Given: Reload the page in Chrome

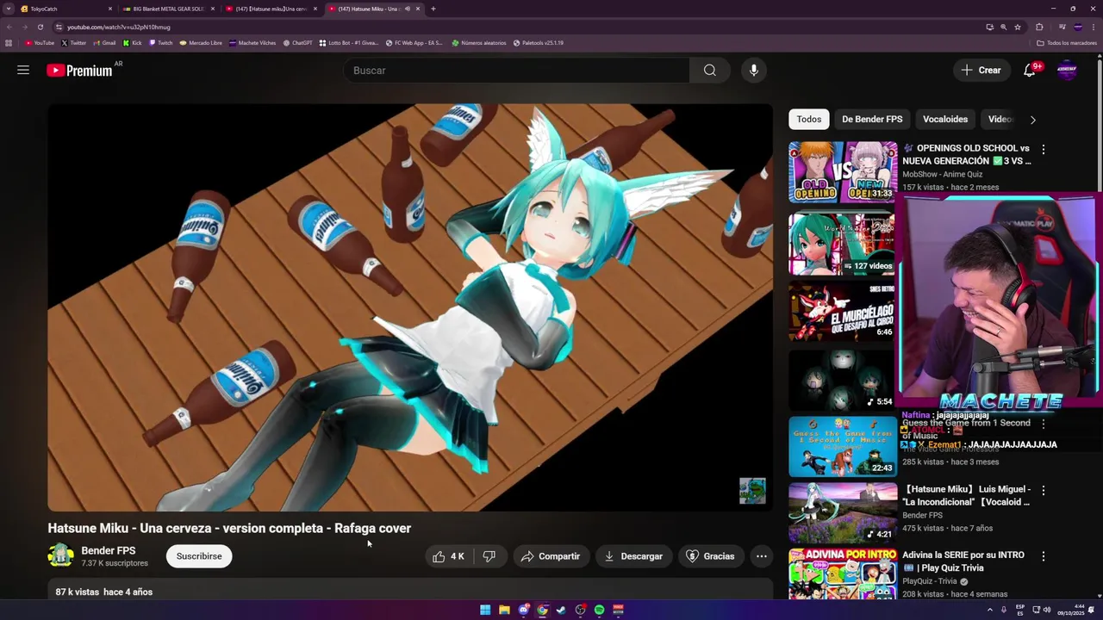Looking at the screenshot, I should pyautogui.click(x=40, y=27).
